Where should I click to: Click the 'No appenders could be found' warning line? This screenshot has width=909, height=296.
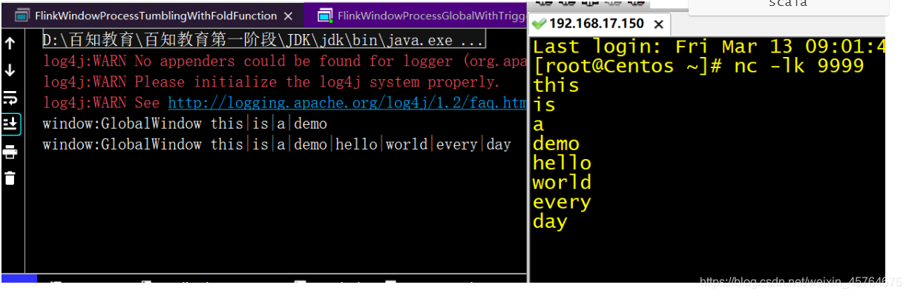point(284,61)
